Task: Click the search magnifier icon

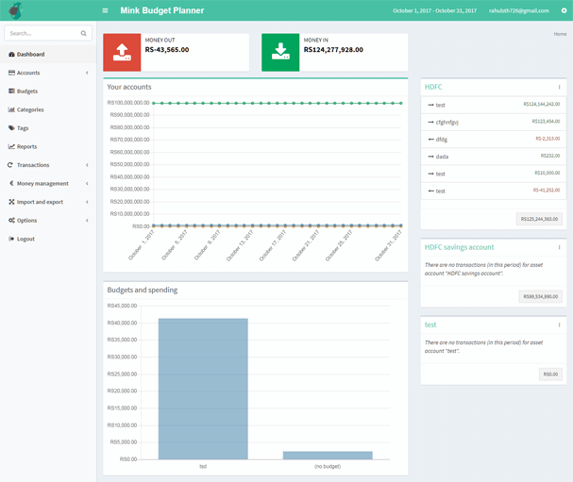Action: [x=84, y=33]
